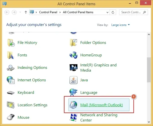Select All Control Panel Items breadcrumb
The width and height of the screenshot is (153, 126).
[78, 12]
